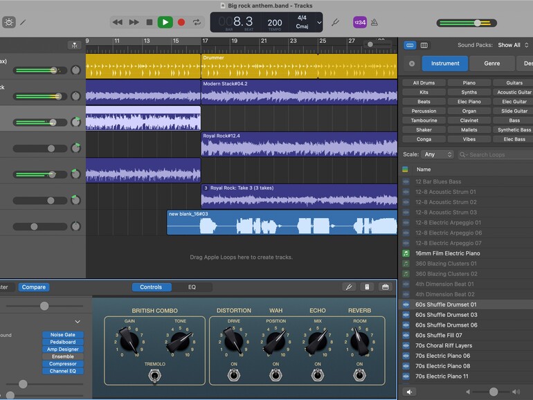This screenshot has width=533, height=400.
Task: Open the Pedalboard icon in Smart Controls header
Action: [x=385, y=287]
